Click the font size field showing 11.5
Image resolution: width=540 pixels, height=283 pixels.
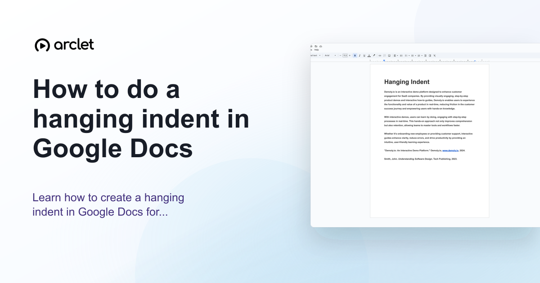[345, 55]
